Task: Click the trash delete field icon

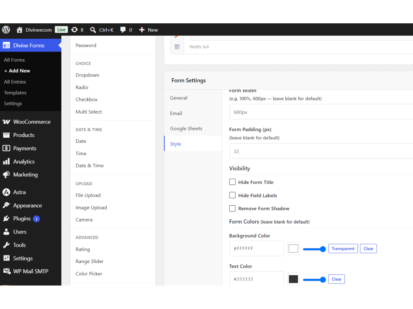Action: (177, 47)
